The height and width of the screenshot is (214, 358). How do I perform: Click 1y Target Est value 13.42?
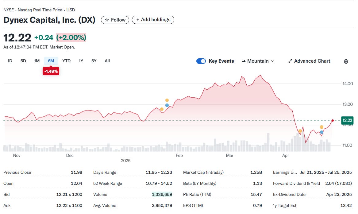(x=346, y=205)
